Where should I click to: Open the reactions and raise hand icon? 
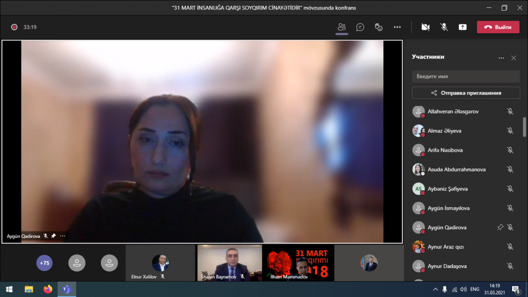[378, 27]
